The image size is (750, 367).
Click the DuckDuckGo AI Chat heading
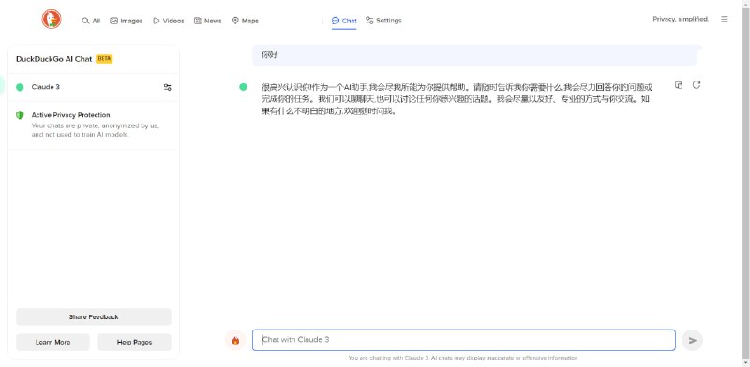click(x=54, y=59)
